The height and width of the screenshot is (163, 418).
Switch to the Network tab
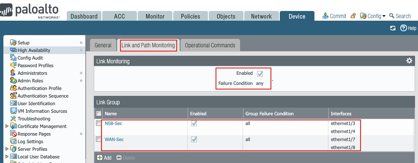(261, 16)
